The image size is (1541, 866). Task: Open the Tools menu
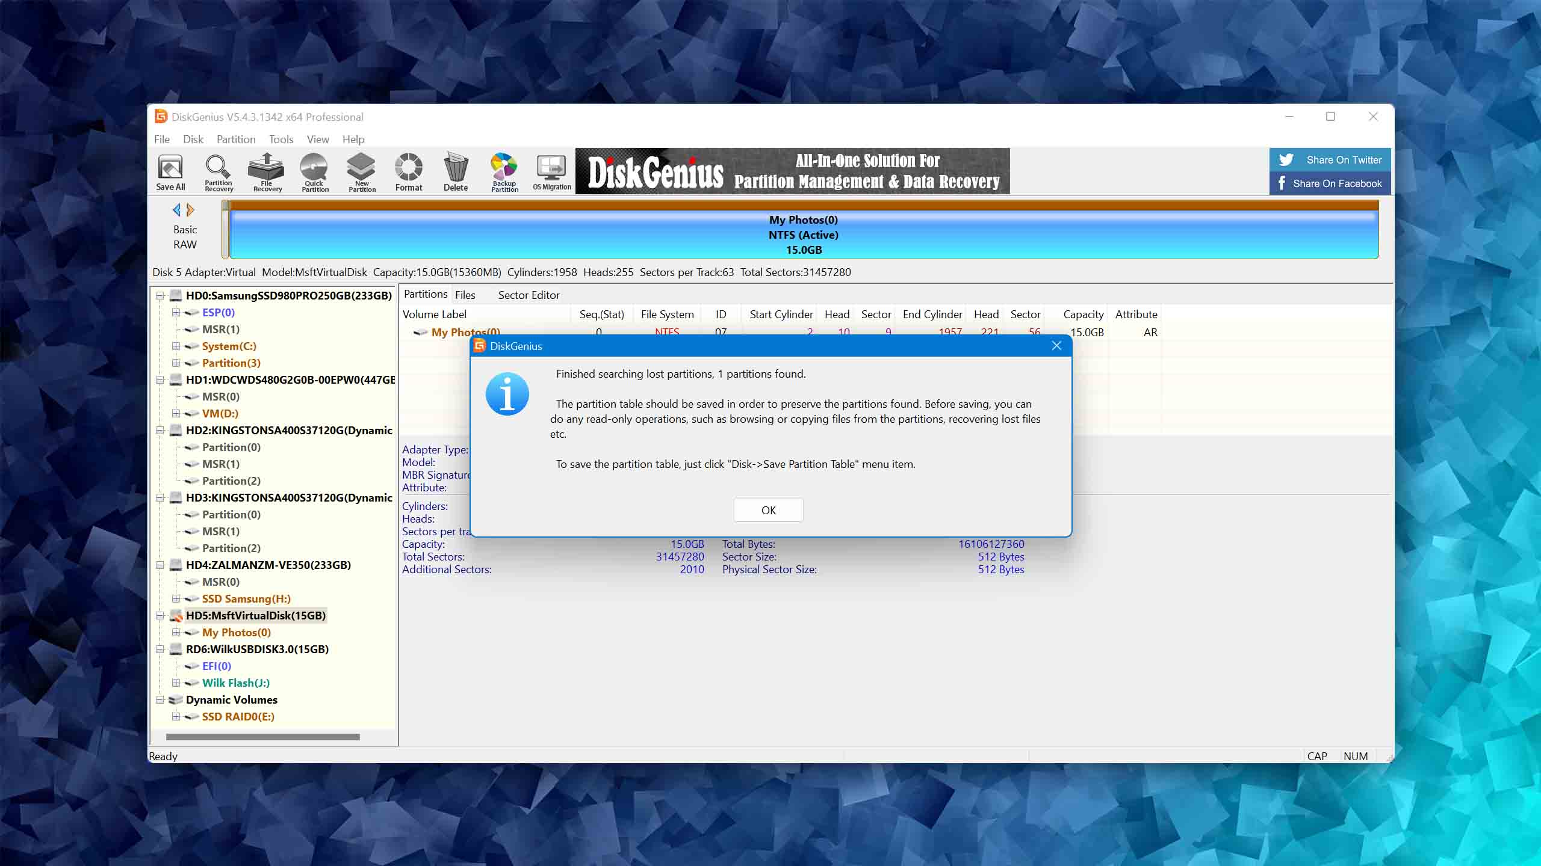281,140
